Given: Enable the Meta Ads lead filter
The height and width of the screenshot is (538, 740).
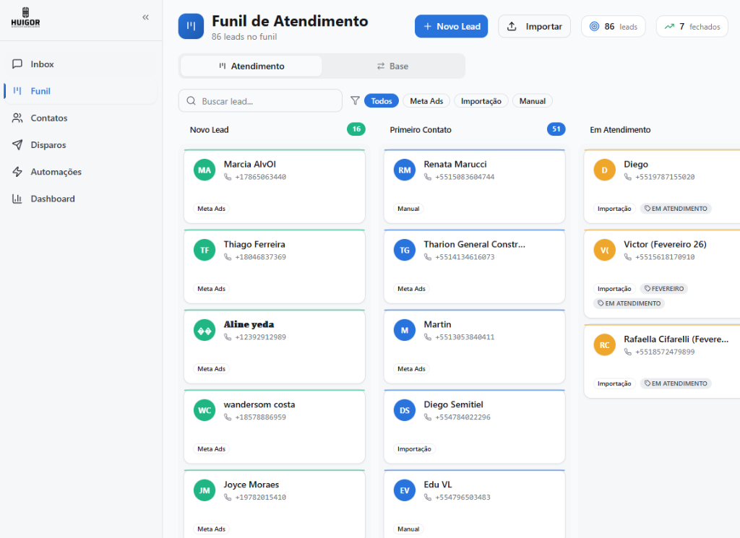Looking at the screenshot, I should [426, 100].
